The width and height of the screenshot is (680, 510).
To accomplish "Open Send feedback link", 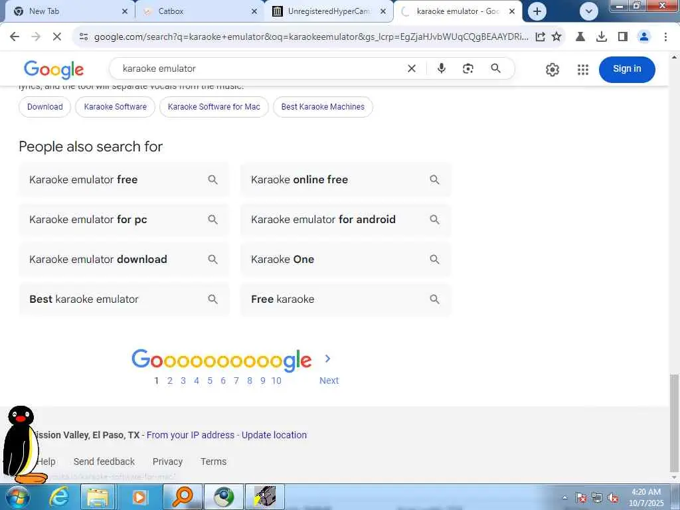I will 104,462.
